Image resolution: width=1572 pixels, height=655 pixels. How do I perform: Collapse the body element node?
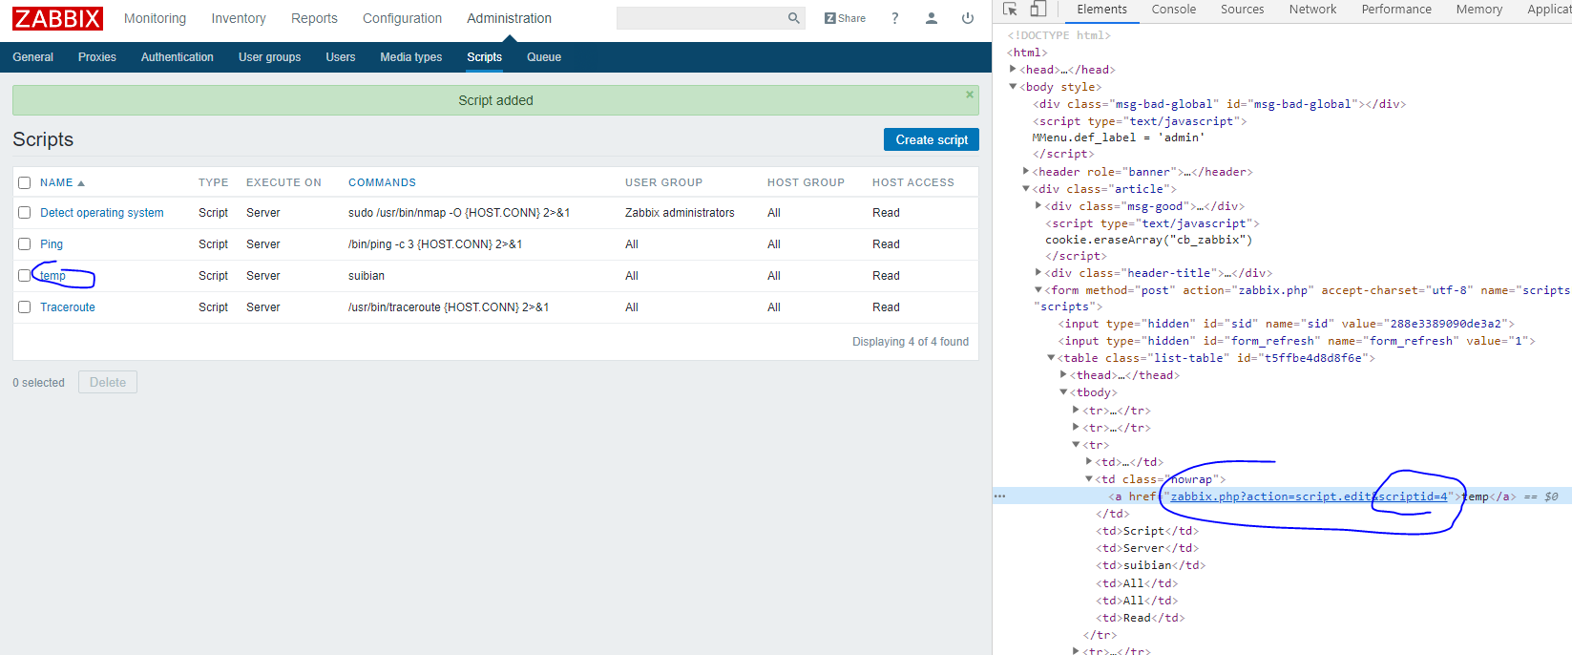1014,87
